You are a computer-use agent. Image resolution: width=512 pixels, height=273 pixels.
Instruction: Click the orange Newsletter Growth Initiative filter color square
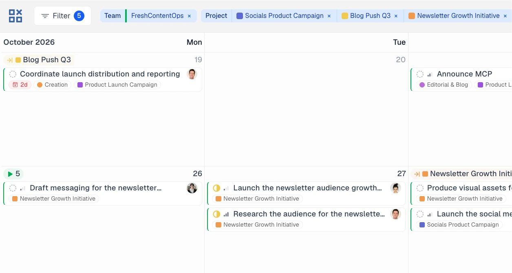(412, 16)
